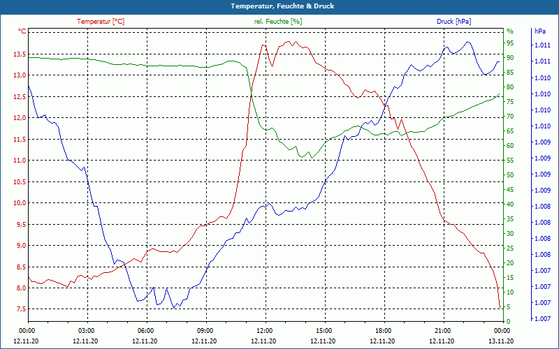Click the 8,0 temperature axis tick

coord(22,288)
